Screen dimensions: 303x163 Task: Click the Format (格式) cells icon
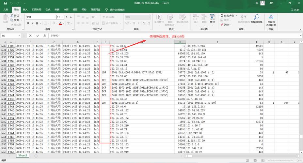[212, 17]
